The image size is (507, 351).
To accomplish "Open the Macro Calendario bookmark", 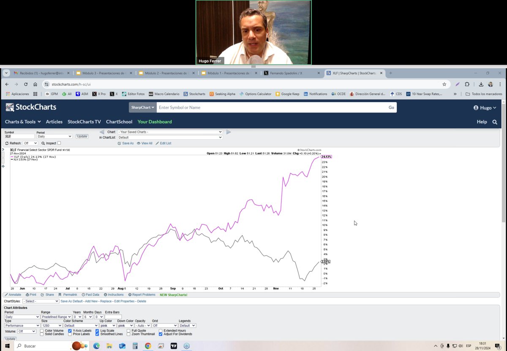I will coord(164,94).
